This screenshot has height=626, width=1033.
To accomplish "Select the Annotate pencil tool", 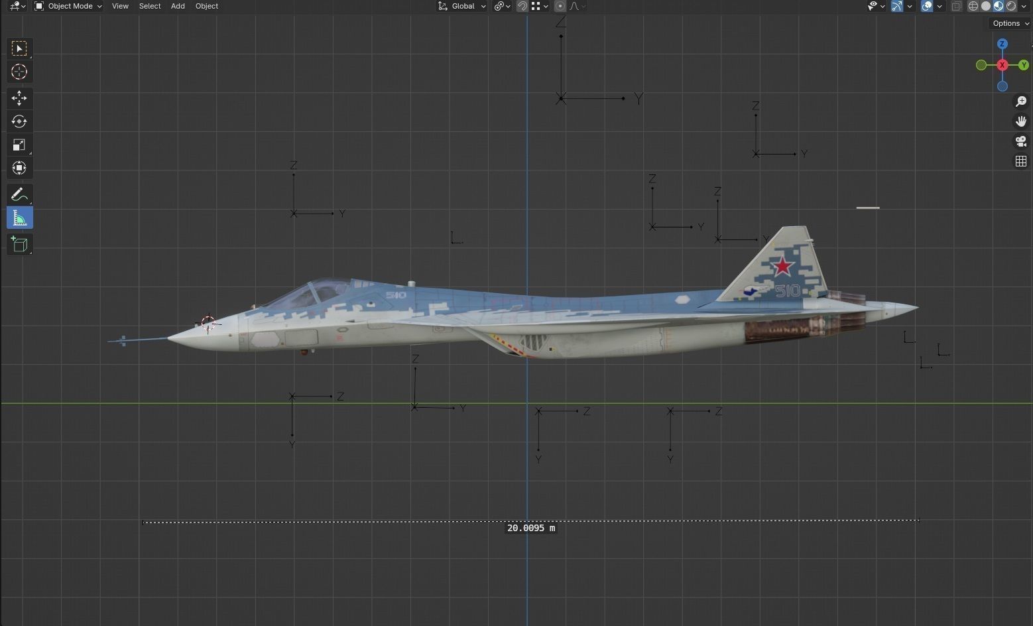I will [x=19, y=194].
